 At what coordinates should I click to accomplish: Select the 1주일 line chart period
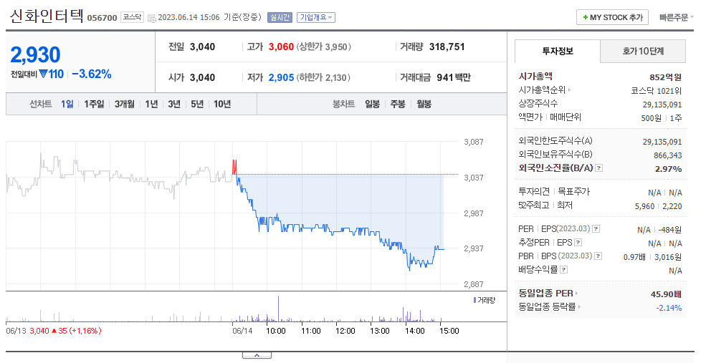[x=94, y=104]
